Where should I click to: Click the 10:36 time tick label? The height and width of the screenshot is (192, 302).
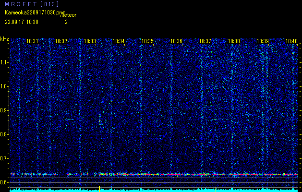pyautogui.click(x=176, y=41)
